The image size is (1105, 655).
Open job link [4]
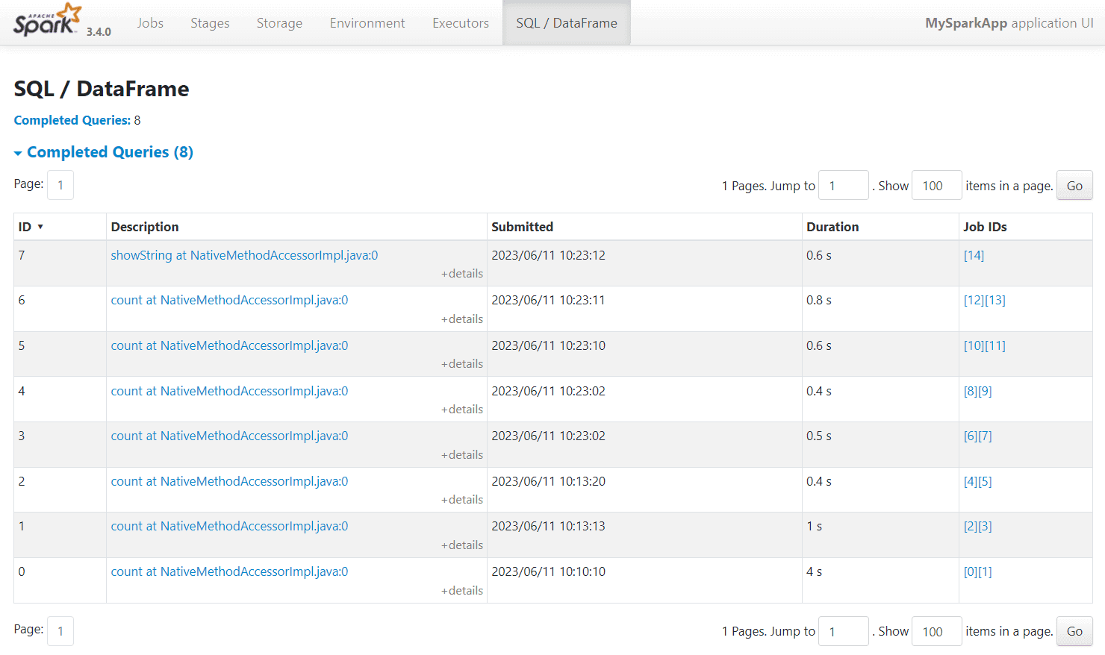pyautogui.click(x=971, y=481)
